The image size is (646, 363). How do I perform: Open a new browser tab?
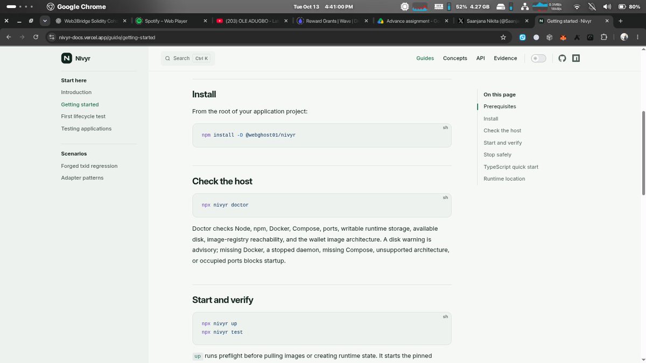pos(621,21)
